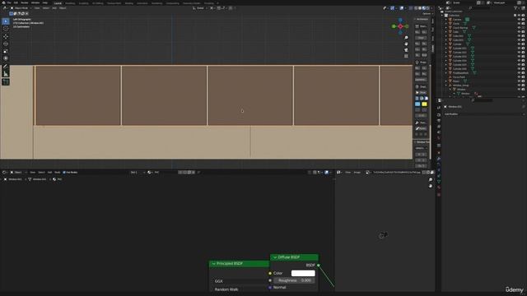Image resolution: width=527 pixels, height=296 pixels.
Task: Toggle the Use Nodes checkbox
Action: click(64, 173)
